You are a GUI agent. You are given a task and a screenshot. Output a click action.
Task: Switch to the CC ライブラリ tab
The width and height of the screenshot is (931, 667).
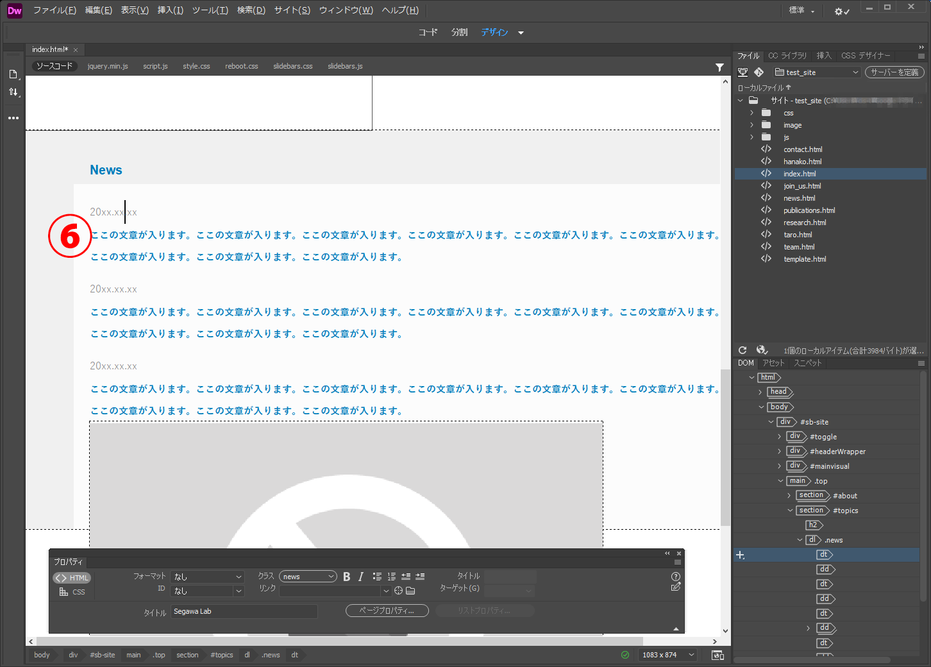coord(787,56)
